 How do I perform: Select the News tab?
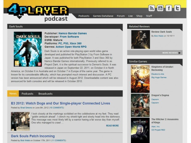pyautogui.click(x=13, y=93)
